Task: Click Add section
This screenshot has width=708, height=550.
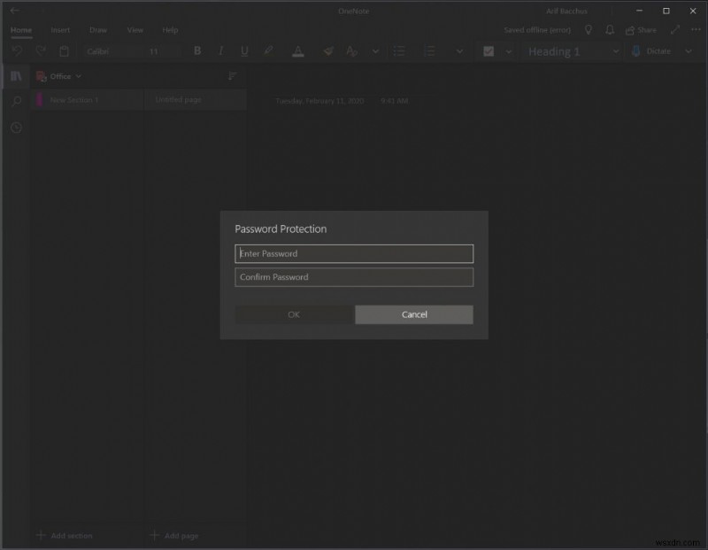Action: point(65,536)
